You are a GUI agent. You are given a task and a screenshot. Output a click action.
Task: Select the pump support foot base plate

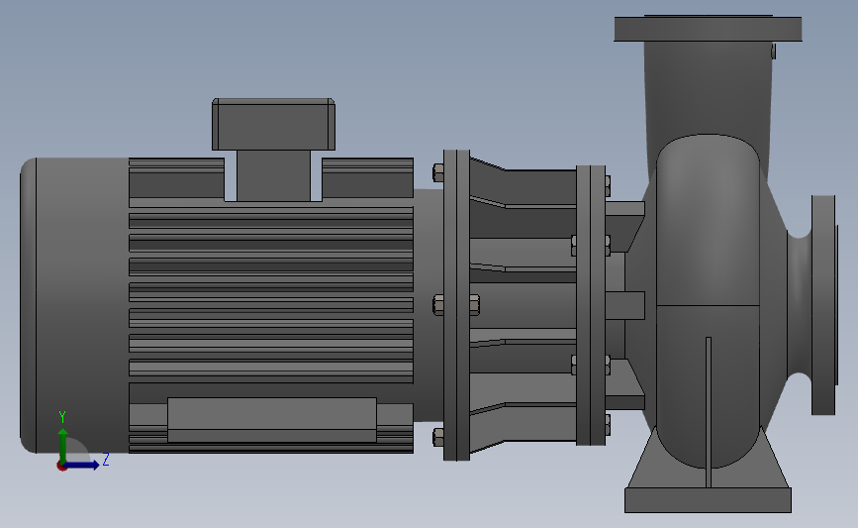(708, 500)
